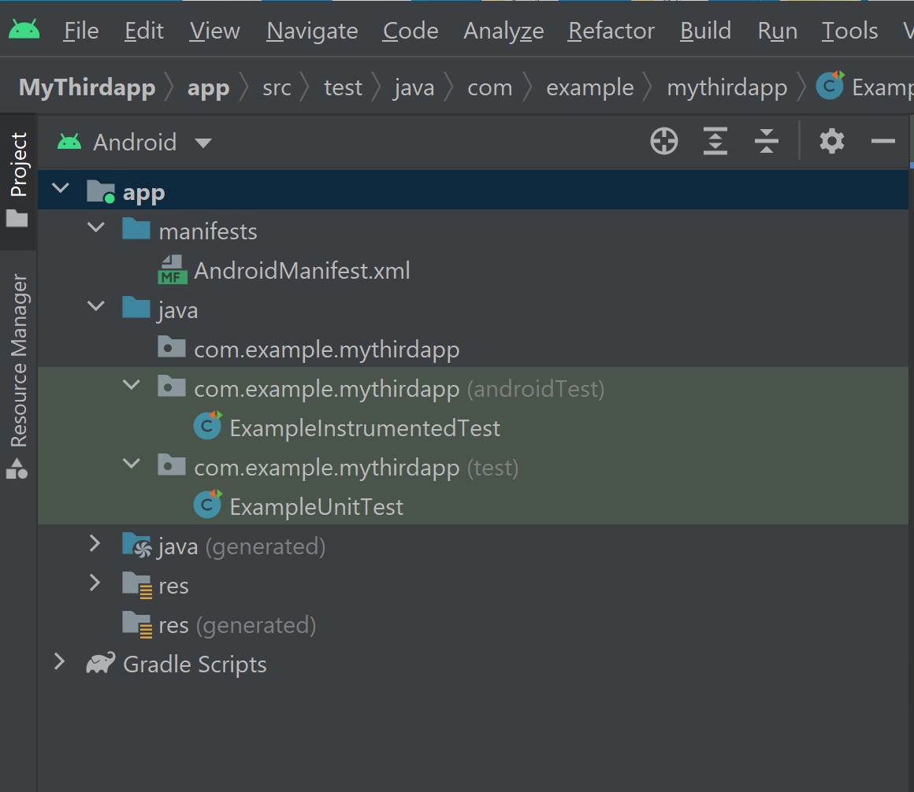Collapse the androidTest package node
This screenshot has height=792, width=914.
(132, 385)
